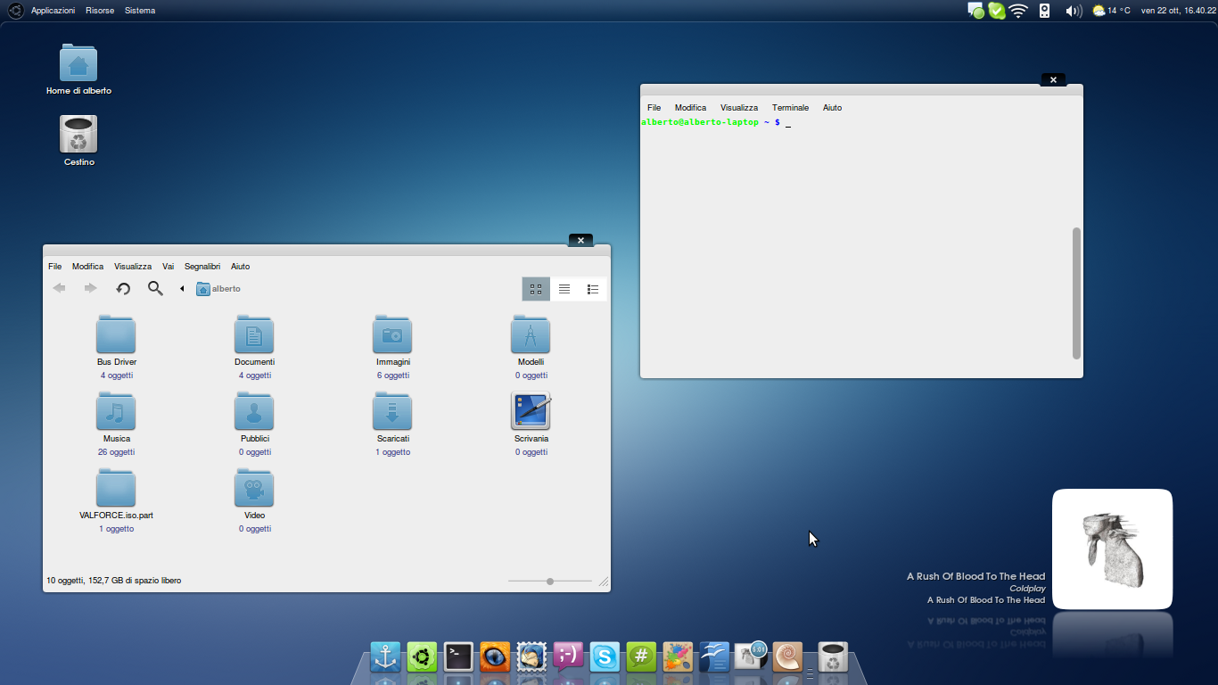The image size is (1218, 685).
Task: Switch to detailed compact list view
Action: 592,289
